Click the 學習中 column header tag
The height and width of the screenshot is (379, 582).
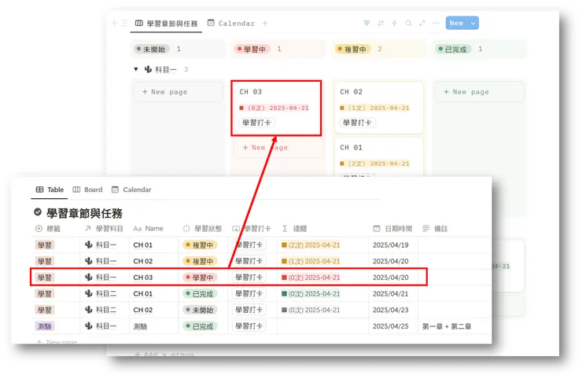(x=252, y=49)
